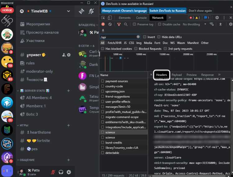Open the burger server icon
Image resolution: width=233 pixels, height=177 pixels.
(x=7, y=48)
